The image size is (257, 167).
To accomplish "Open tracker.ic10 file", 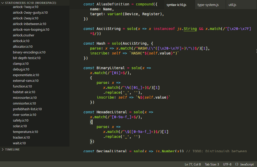I will click(x=21, y=137).
